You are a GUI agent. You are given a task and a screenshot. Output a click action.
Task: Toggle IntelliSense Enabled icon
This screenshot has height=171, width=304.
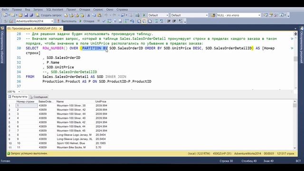pyautogui.click(x=120, y=21)
